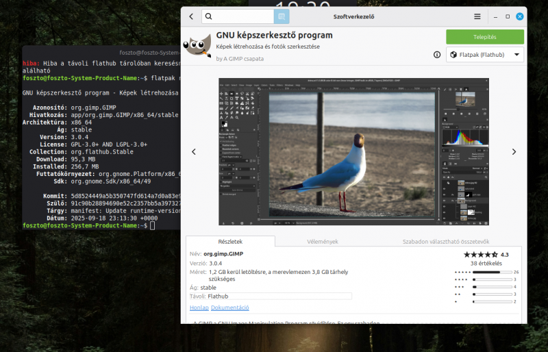Click the subtitle Képek létrehozása és fotók szerkesztése
This screenshot has width=548, height=352.
[268, 47]
